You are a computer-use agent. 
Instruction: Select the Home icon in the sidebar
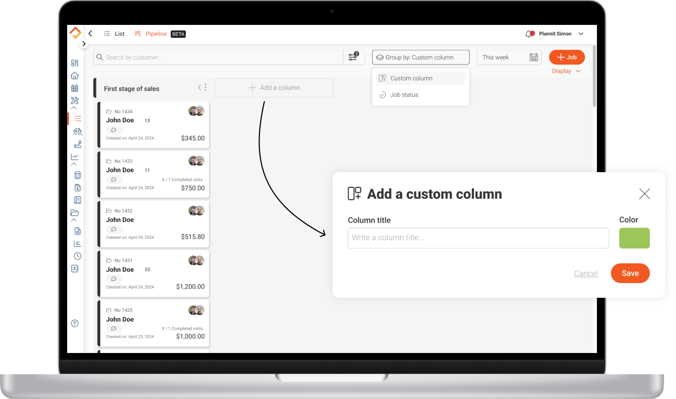point(75,75)
